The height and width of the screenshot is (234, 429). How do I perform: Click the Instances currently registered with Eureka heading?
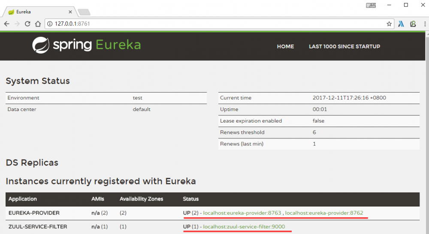[x=101, y=181]
